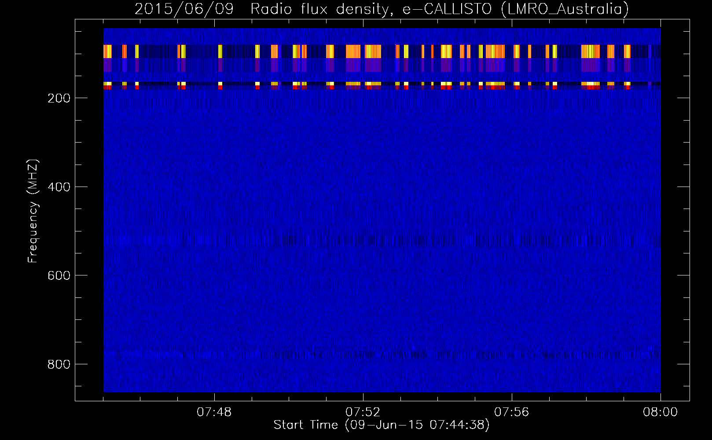The image size is (712, 440).
Task: Click the 08:00 time tick label
Action: 661,412
